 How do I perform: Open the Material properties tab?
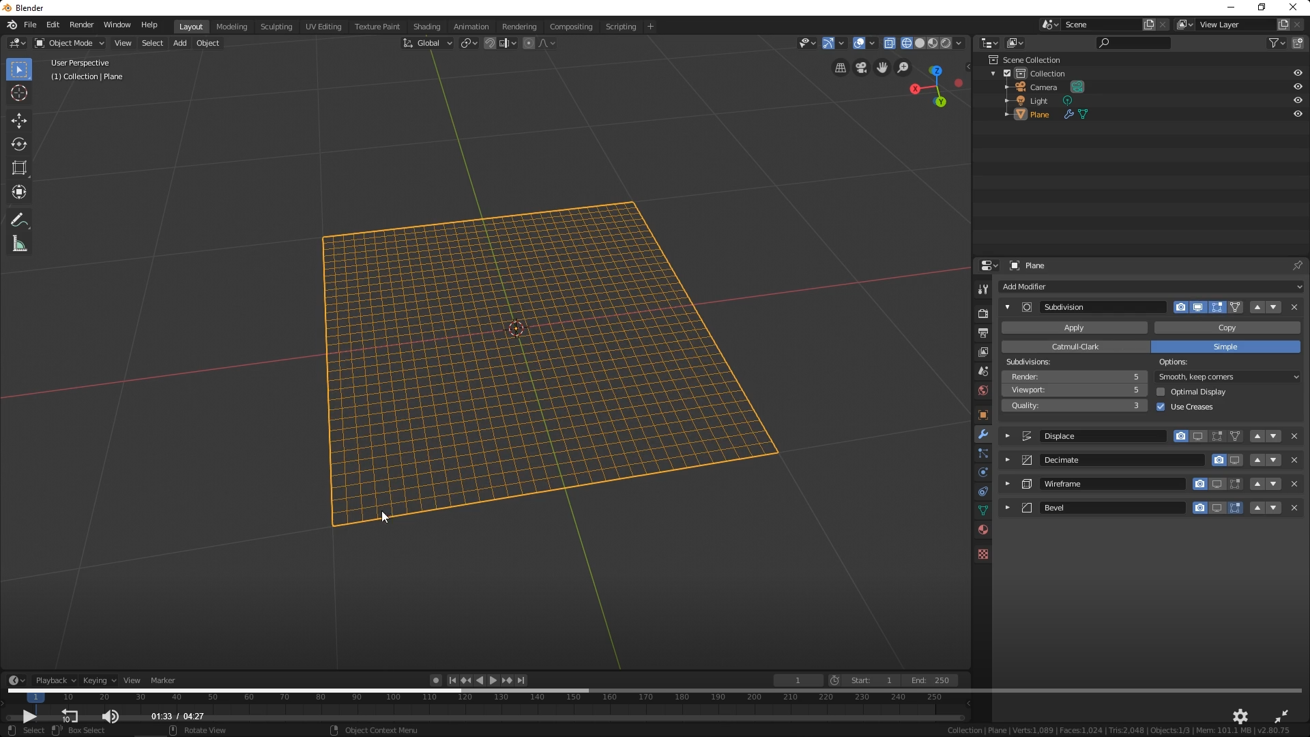(982, 530)
